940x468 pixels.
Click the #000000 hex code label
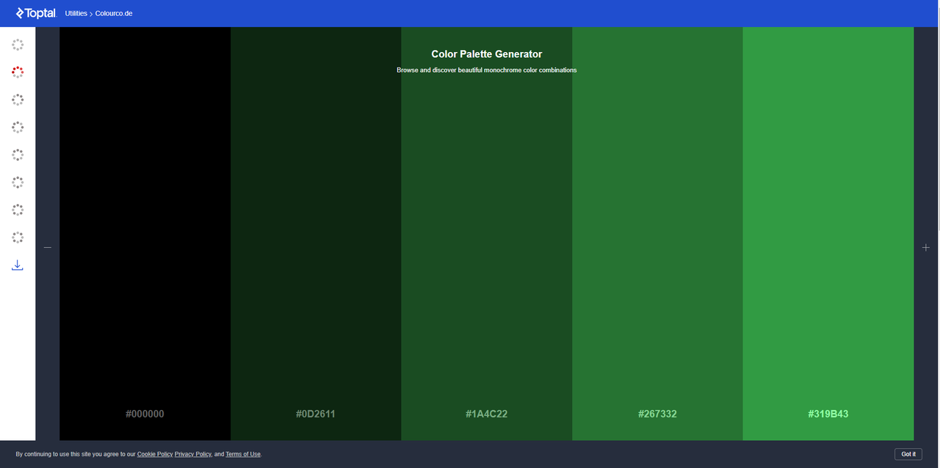145,414
